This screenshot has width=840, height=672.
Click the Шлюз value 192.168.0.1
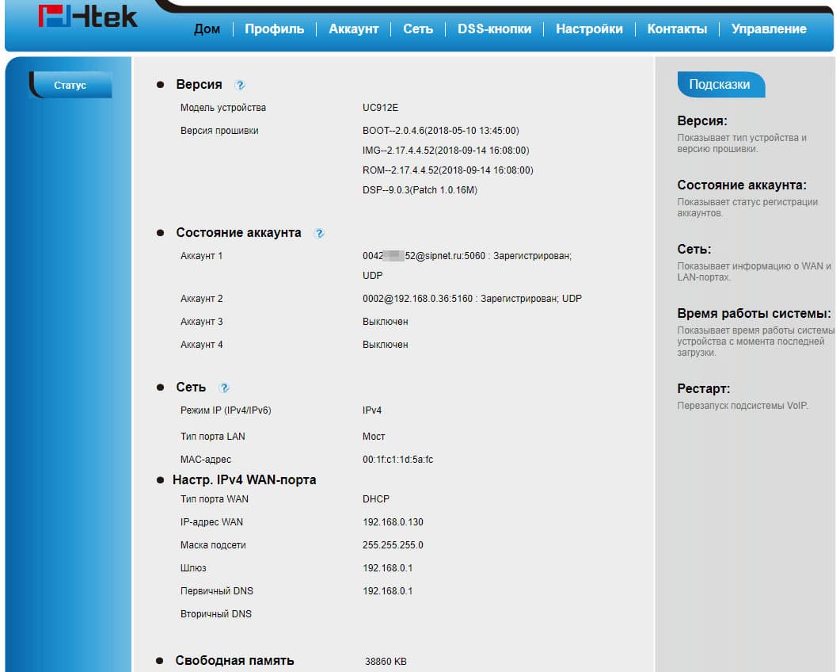pos(387,568)
